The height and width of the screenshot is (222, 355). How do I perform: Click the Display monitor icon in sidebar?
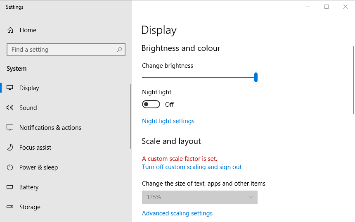10,88
